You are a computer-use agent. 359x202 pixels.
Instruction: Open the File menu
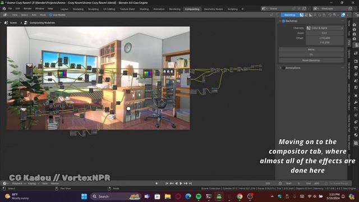pyautogui.click(x=10, y=9)
